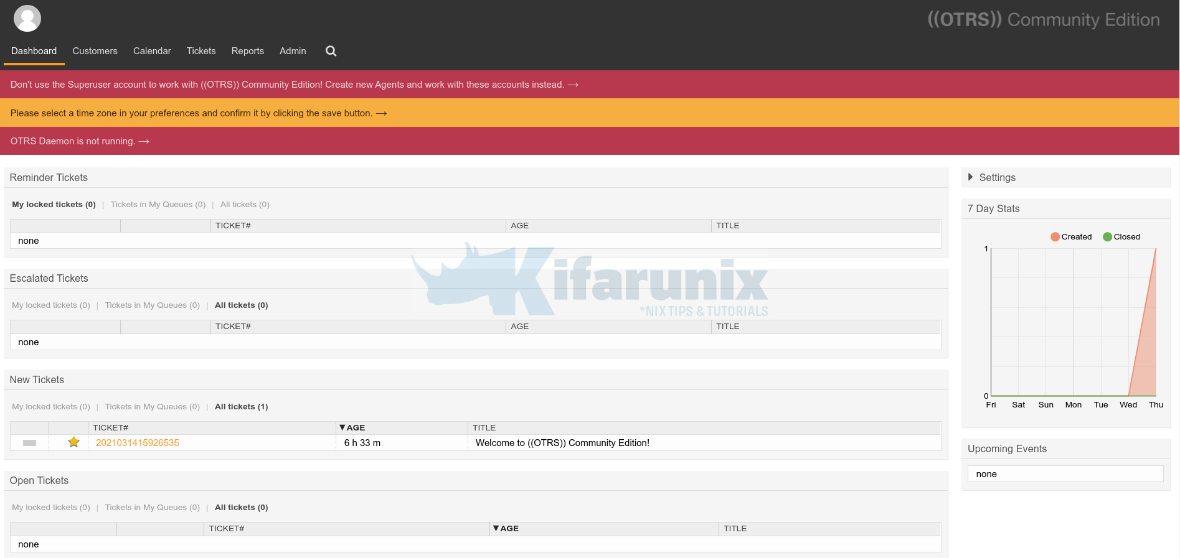
Task: Open the search magnifier tool
Action: coord(331,51)
